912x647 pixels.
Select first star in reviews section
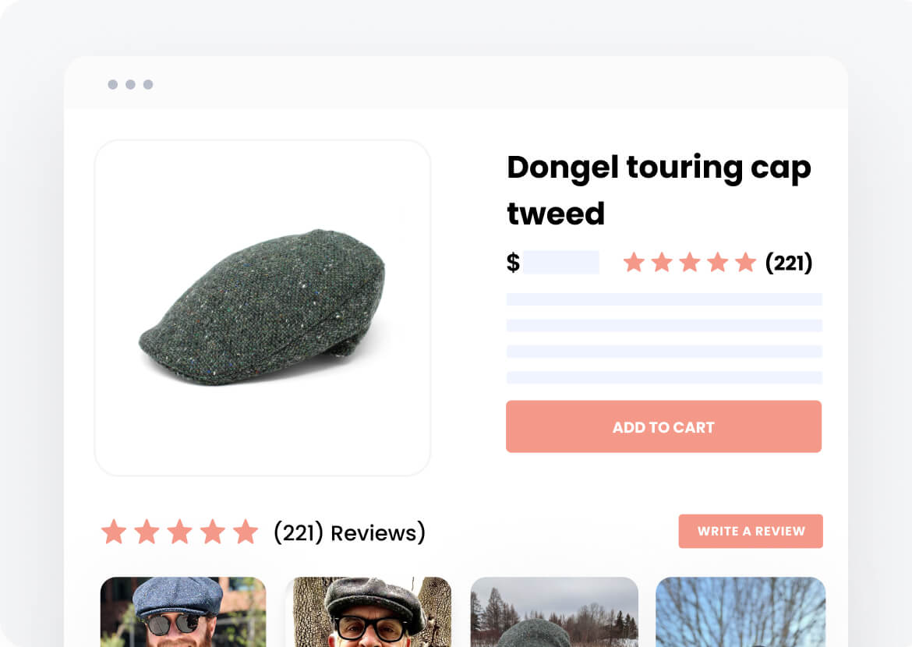point(114,532)
